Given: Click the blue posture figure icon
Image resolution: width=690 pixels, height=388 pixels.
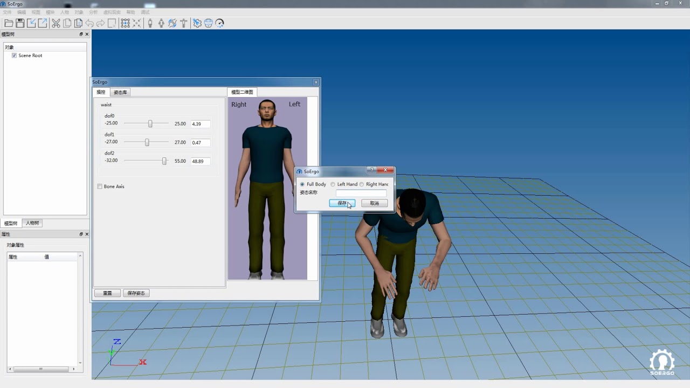Looking at the screenshot, I should (x=172, y=23).
